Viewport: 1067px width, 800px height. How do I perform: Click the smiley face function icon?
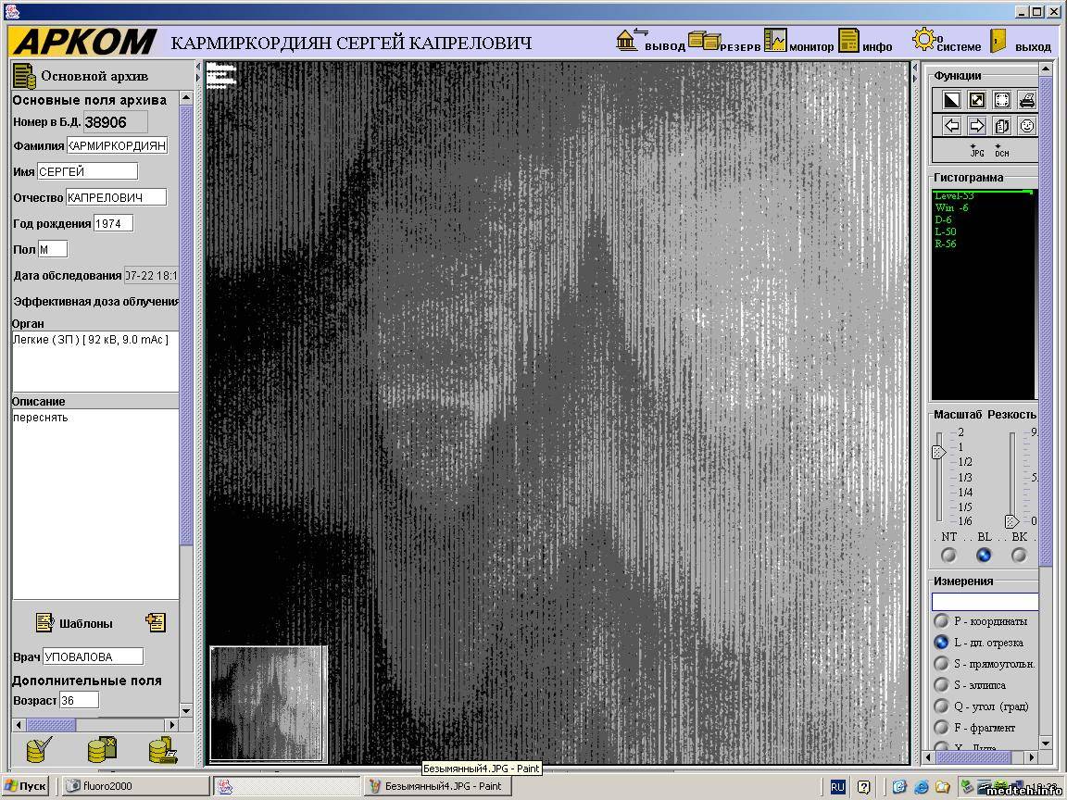pyautogui.click(x=1026, y=126)
